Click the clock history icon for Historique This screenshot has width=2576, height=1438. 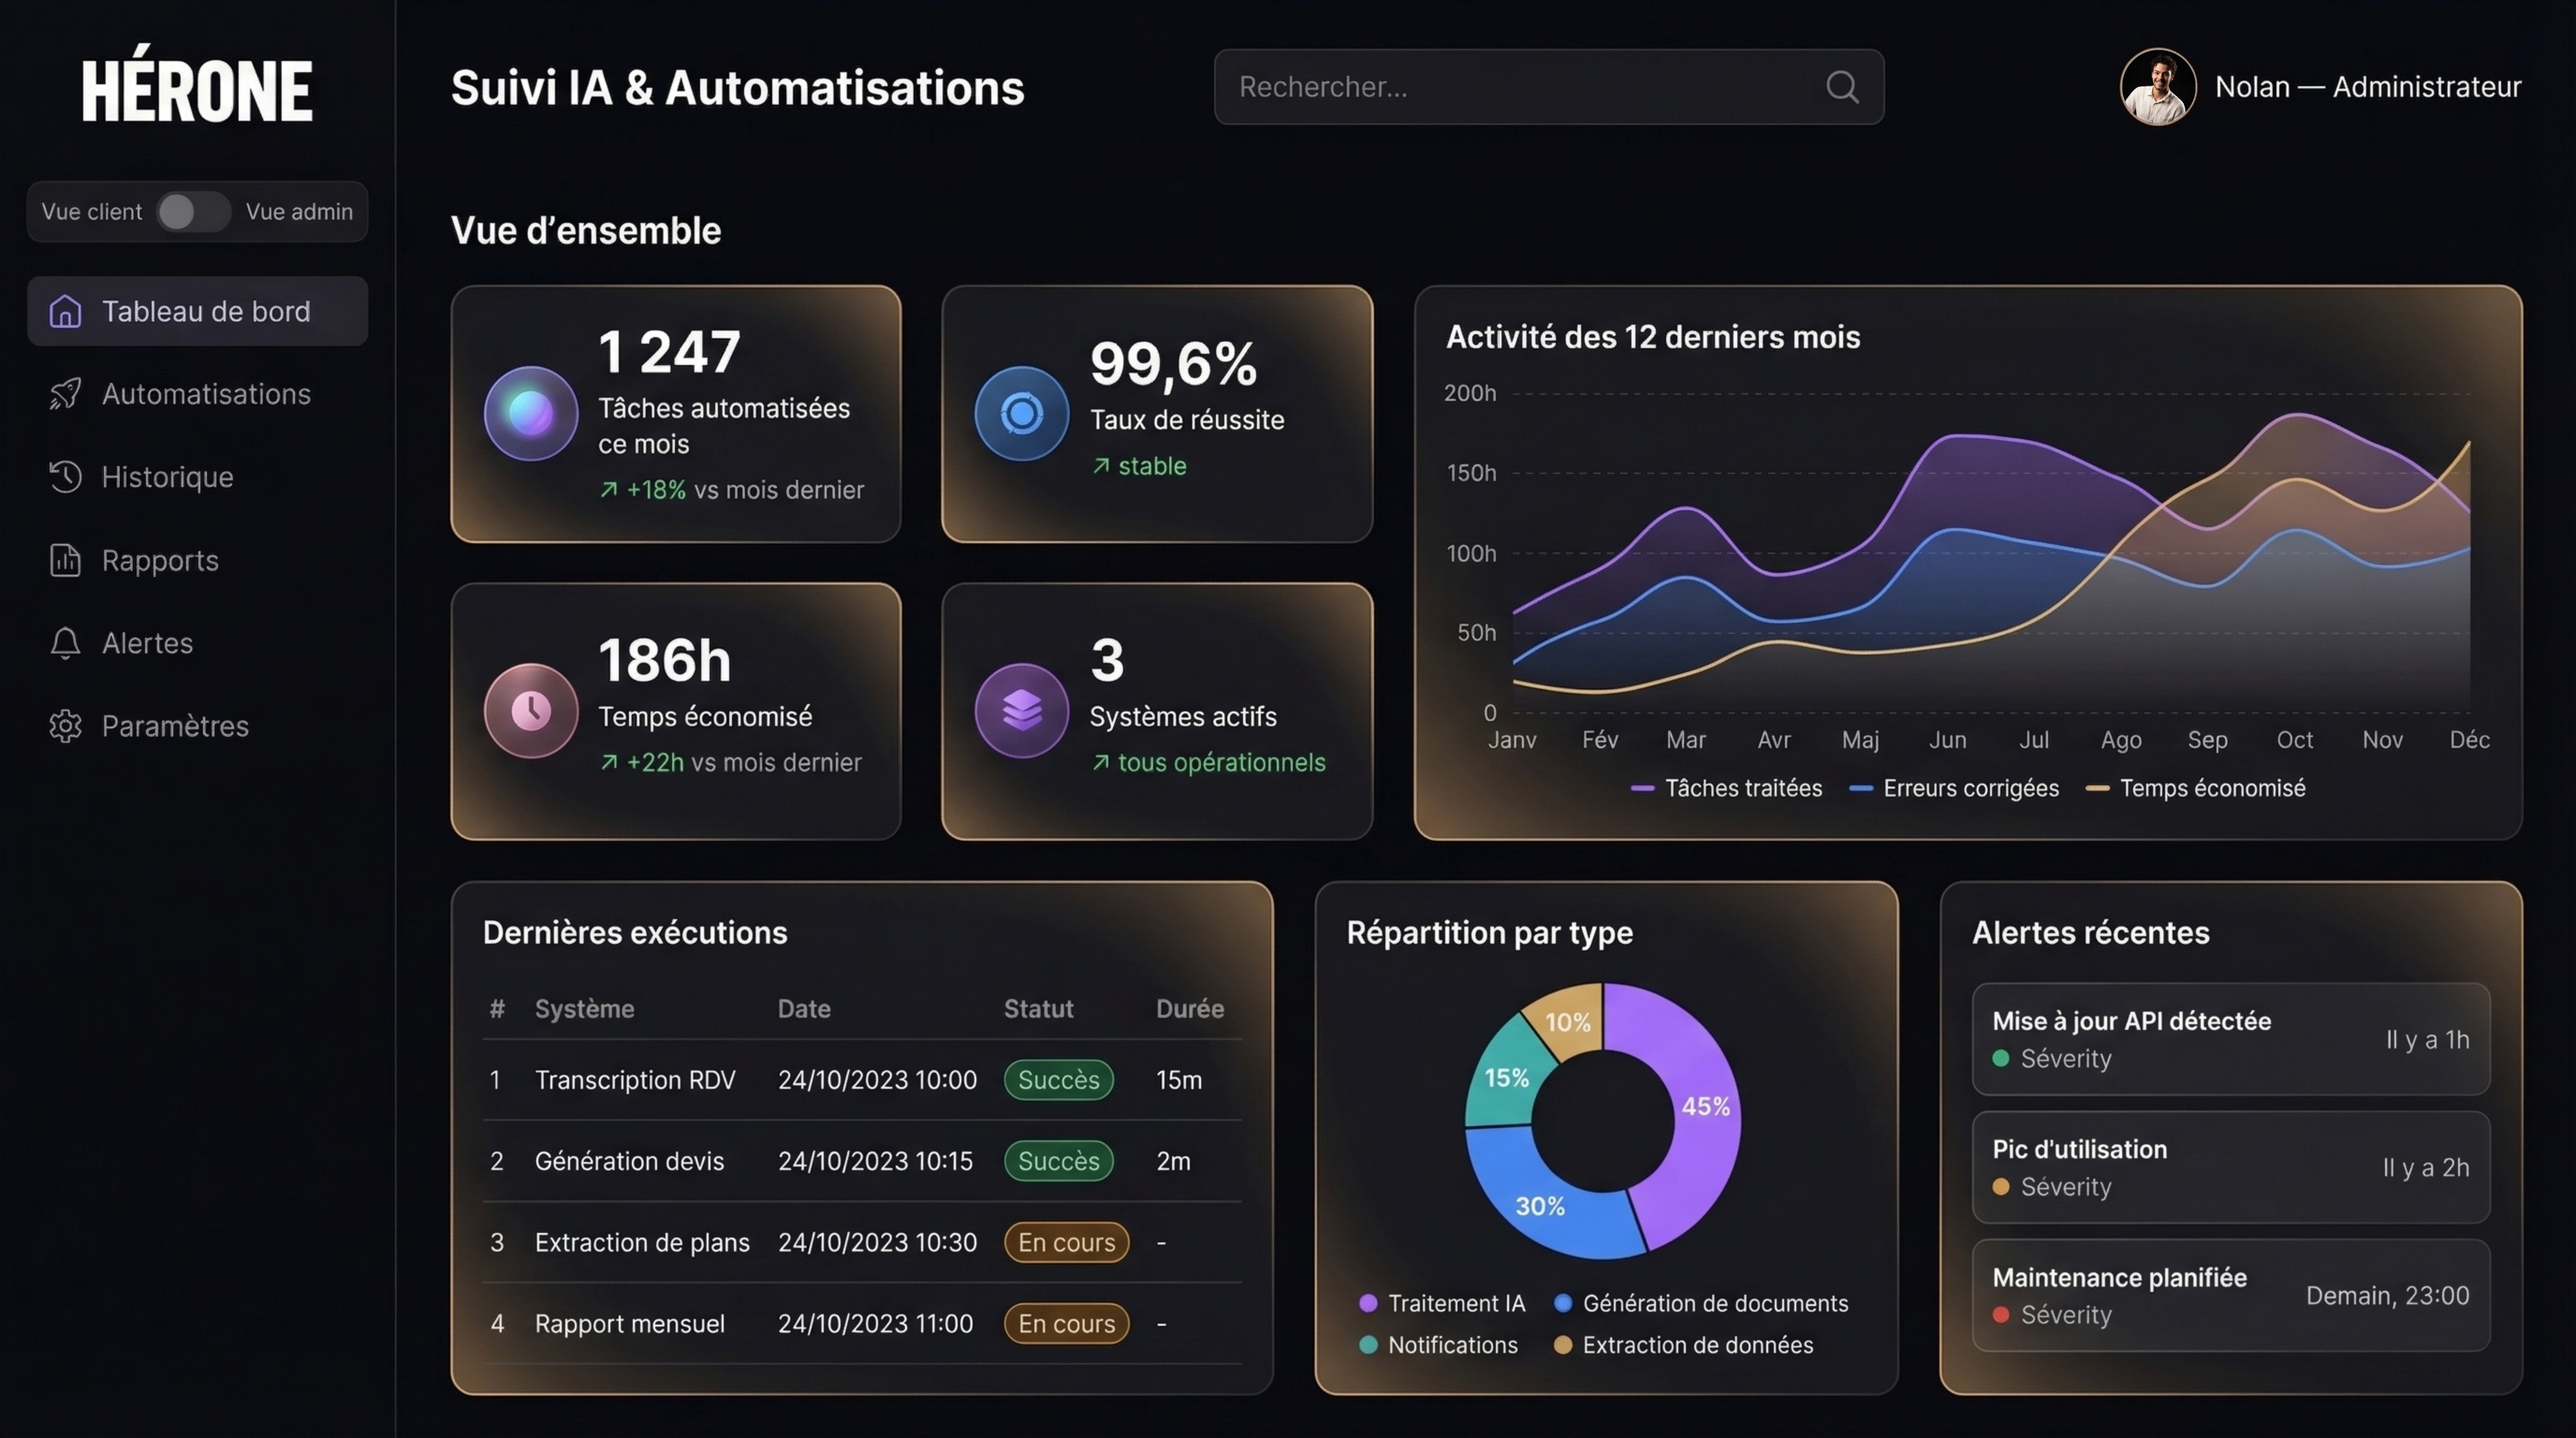[x=65, y=477]
